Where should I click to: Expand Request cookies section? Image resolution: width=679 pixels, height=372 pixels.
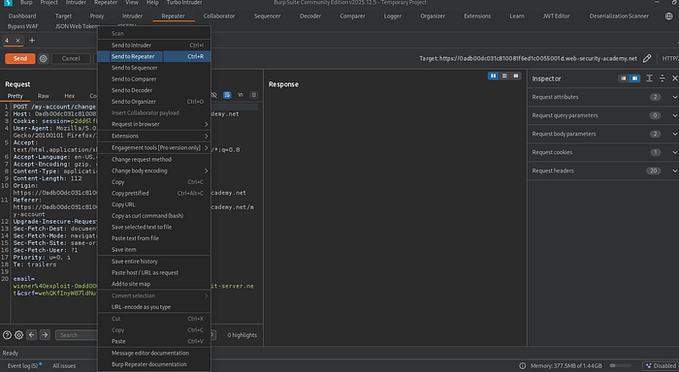click(x=602, y=152)
